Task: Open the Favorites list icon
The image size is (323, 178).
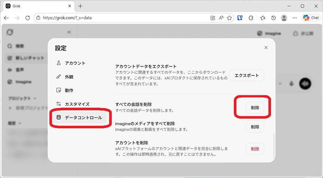Action: coord(263,18)
